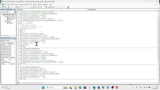Open Visual Basic Help icon
The image size is (160, 90).
click(46, 7)
